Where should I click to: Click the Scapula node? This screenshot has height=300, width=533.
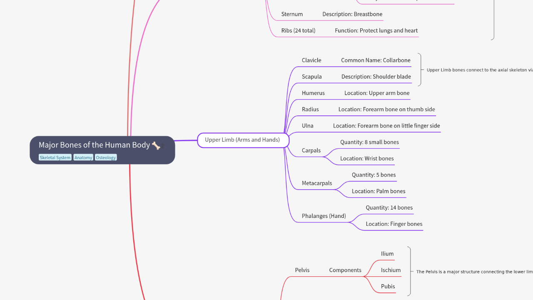pyautogui.click(x=311, y=77)
